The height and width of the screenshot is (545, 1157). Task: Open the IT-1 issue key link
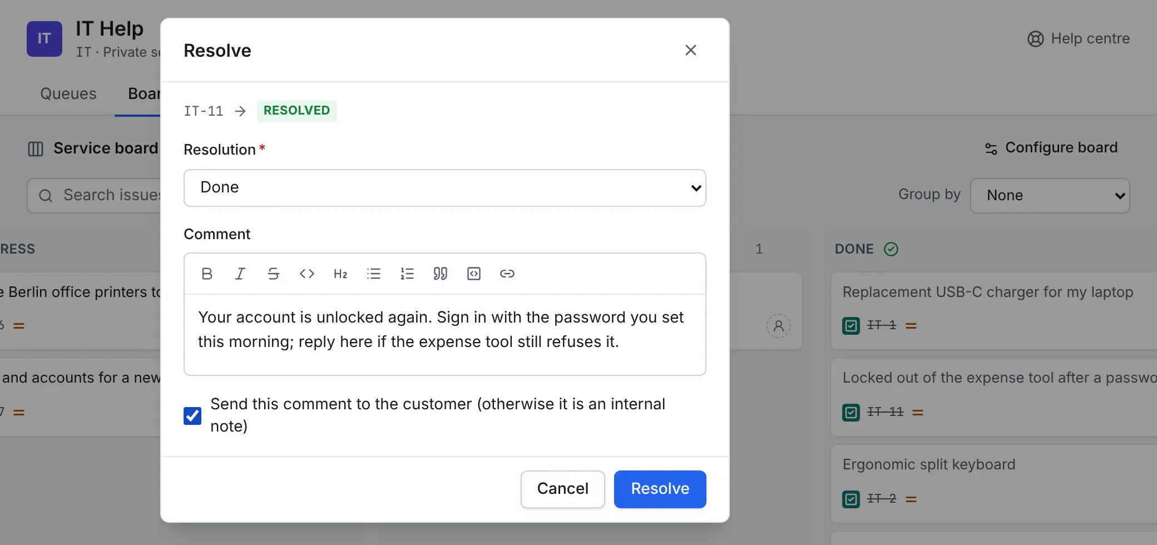(882, 325)
